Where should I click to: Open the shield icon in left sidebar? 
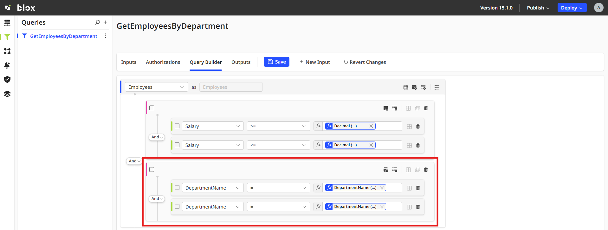pos(7,79)
